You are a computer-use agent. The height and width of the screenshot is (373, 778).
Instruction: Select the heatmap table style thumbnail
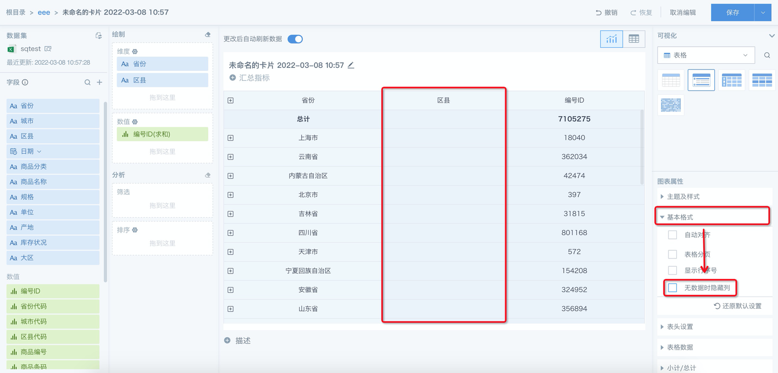tap(671, 105)
